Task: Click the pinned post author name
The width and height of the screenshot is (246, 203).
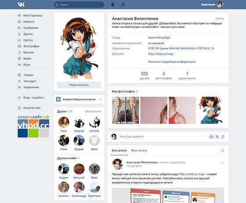Action: (142, 162)
